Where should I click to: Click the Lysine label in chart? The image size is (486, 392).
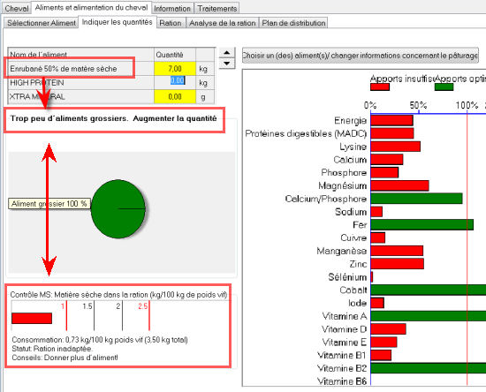click(353, 147)
